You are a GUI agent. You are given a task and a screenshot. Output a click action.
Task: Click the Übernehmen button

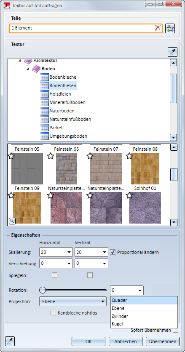point(163,341)
